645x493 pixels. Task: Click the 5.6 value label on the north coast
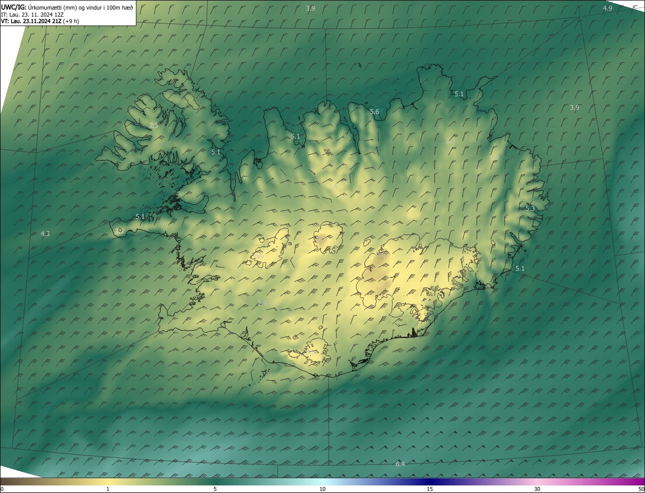tap(374, 112)
